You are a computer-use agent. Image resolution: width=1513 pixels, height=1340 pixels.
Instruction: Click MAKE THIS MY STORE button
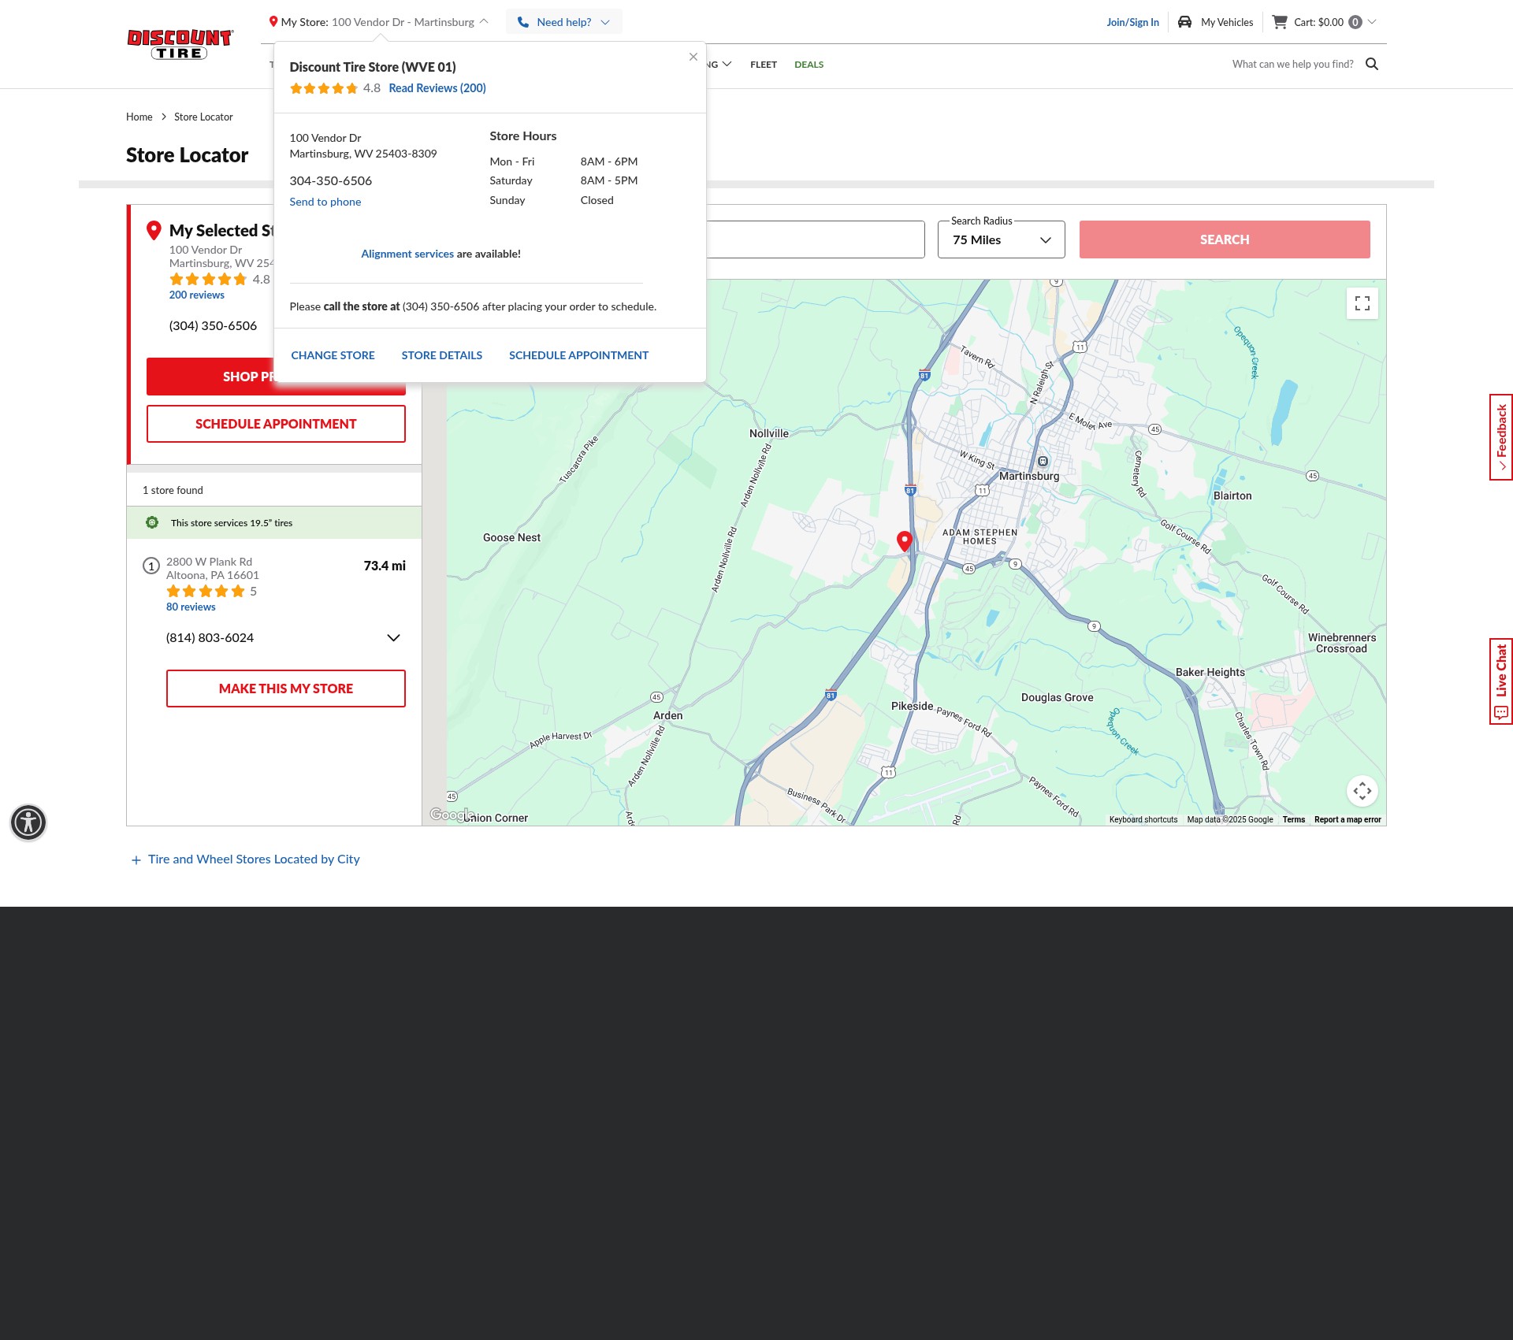tap(286, 689)
